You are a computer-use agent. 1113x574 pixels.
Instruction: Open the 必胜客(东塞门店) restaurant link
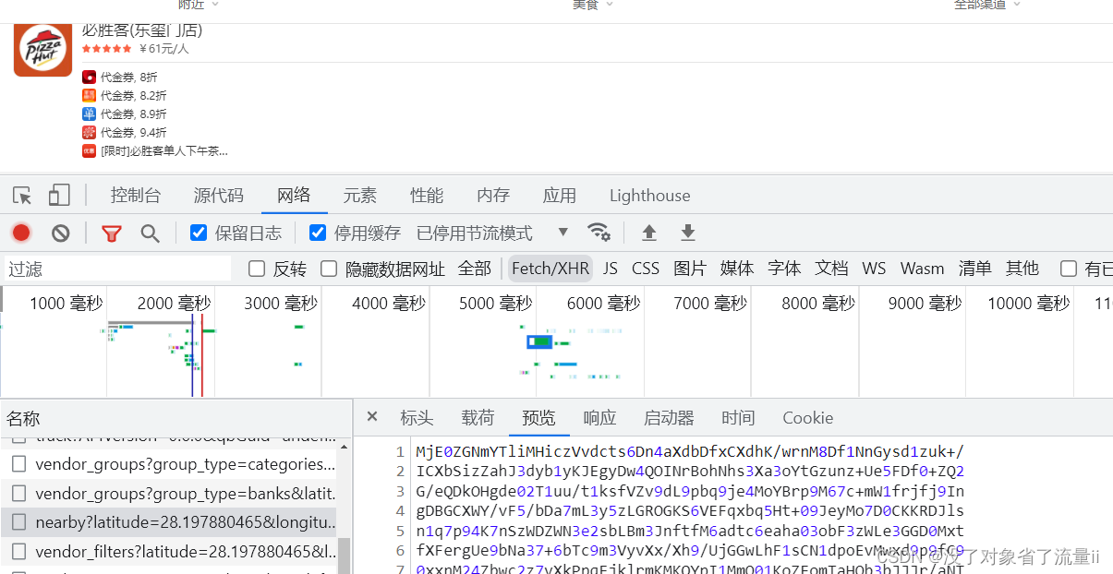142,30
